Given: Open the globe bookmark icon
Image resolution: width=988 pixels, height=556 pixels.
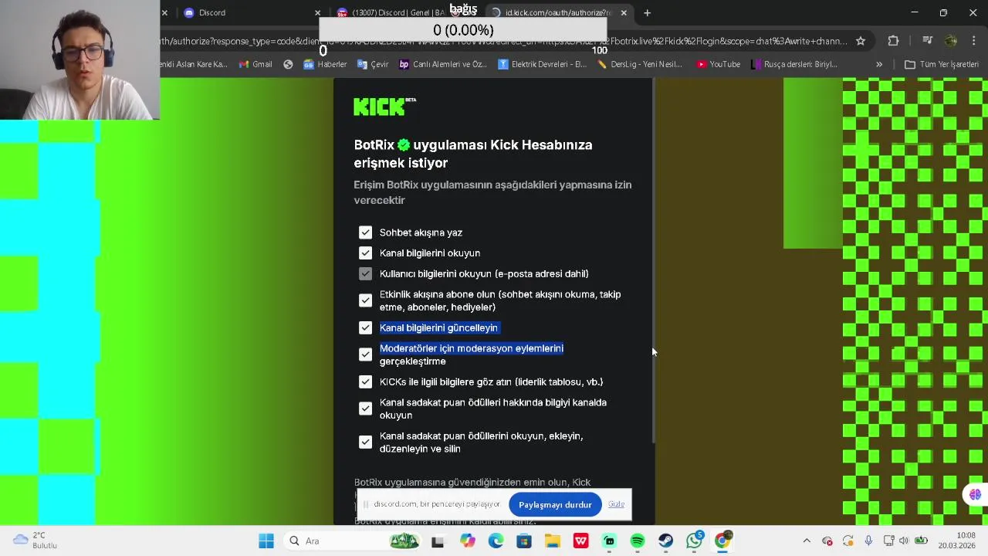Looking at the screenshot, I should tap(288, 64).
